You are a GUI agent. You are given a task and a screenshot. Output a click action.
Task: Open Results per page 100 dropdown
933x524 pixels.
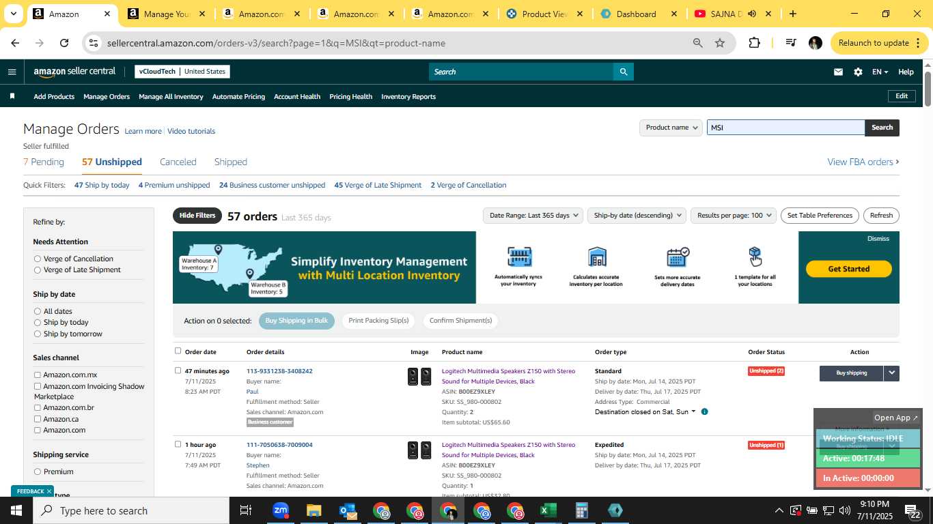click(734, 216)
